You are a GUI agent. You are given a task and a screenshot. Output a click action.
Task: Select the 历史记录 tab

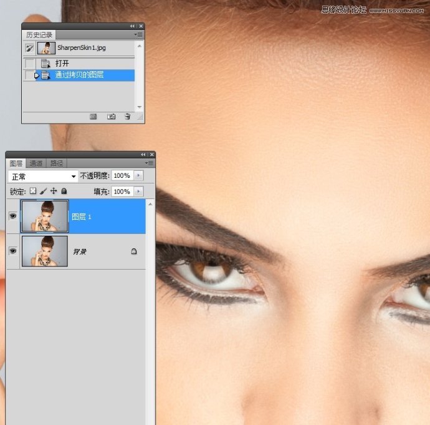click(x=39, y=35)
